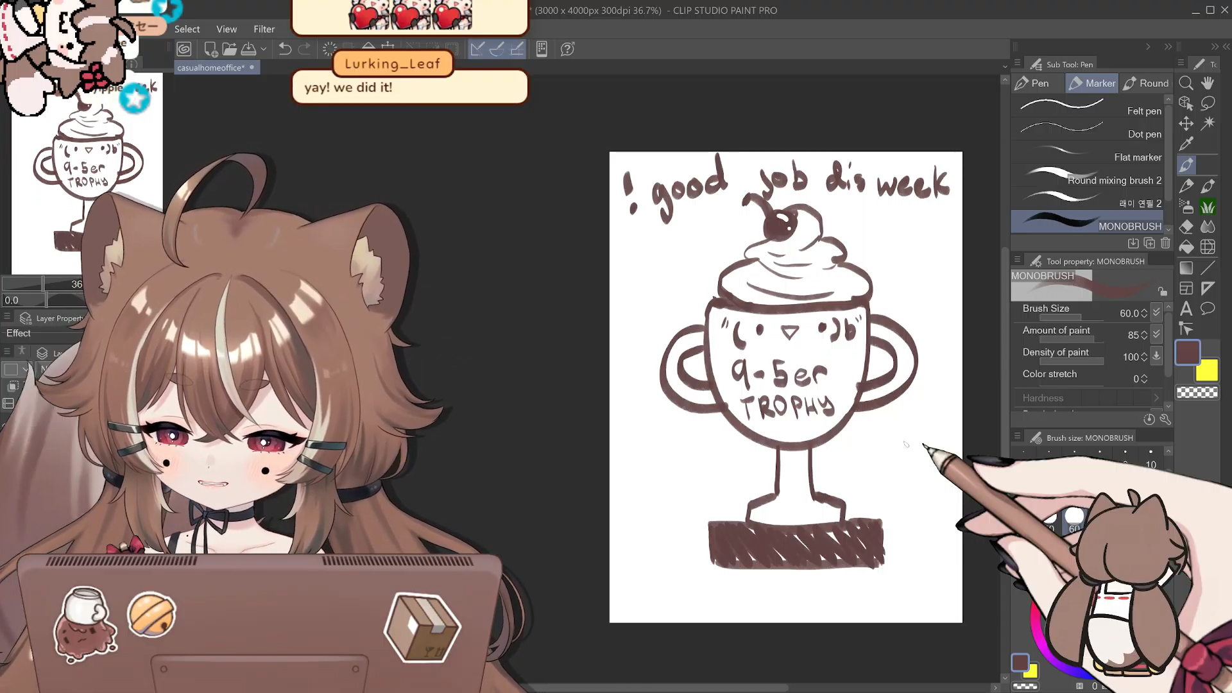
Task: Toggle snap to grid
Action: (517, 49)
